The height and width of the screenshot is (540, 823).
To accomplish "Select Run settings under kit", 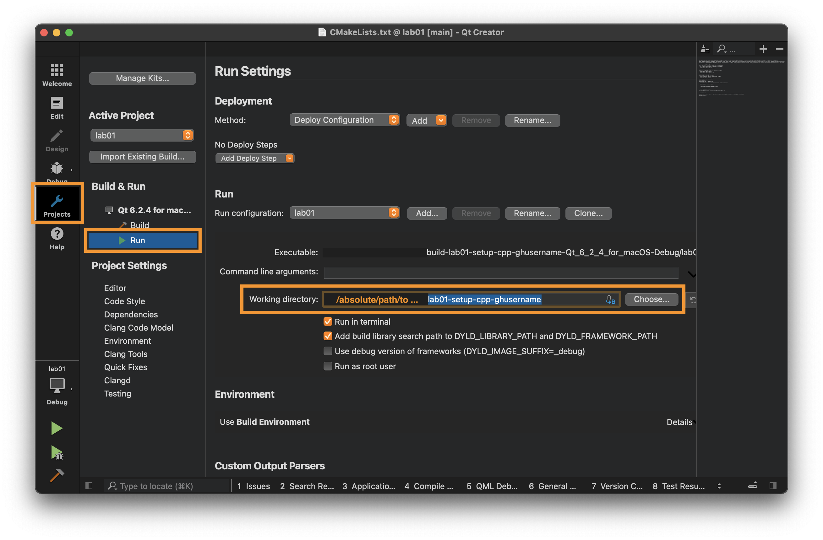I will click(143, 240).
